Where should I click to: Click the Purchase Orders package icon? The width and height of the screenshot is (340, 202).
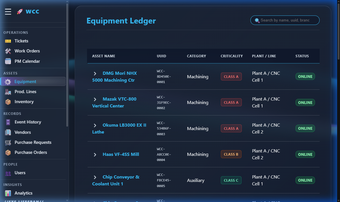click(x=8, y=152)
